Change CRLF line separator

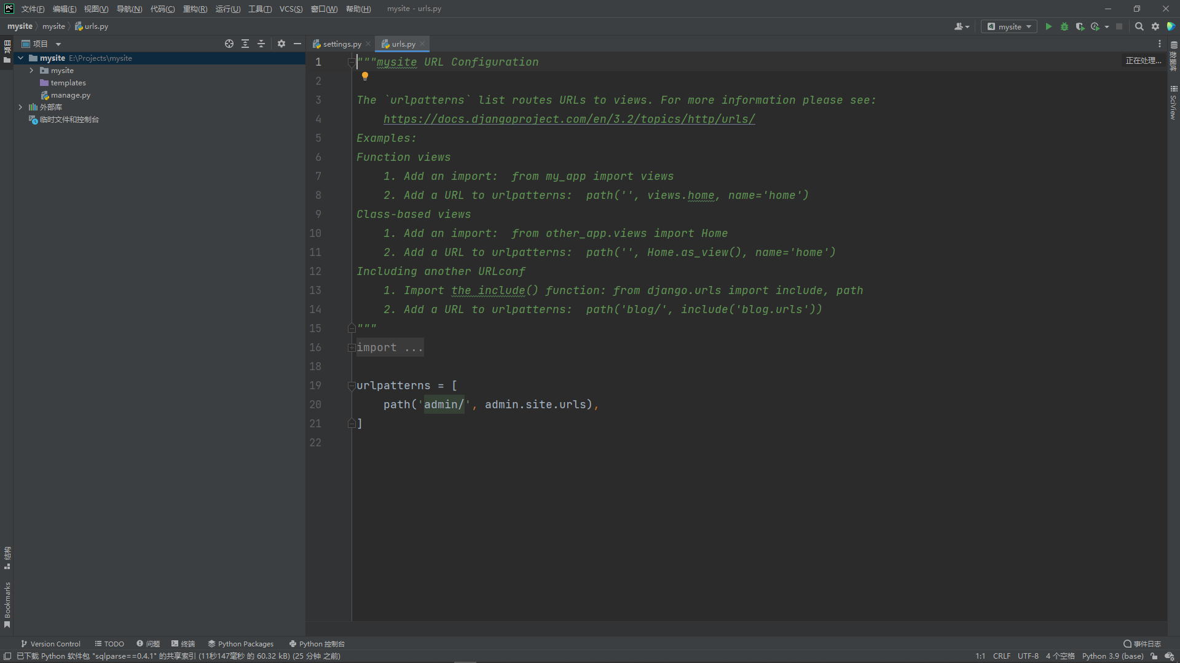coord(1001,656)
